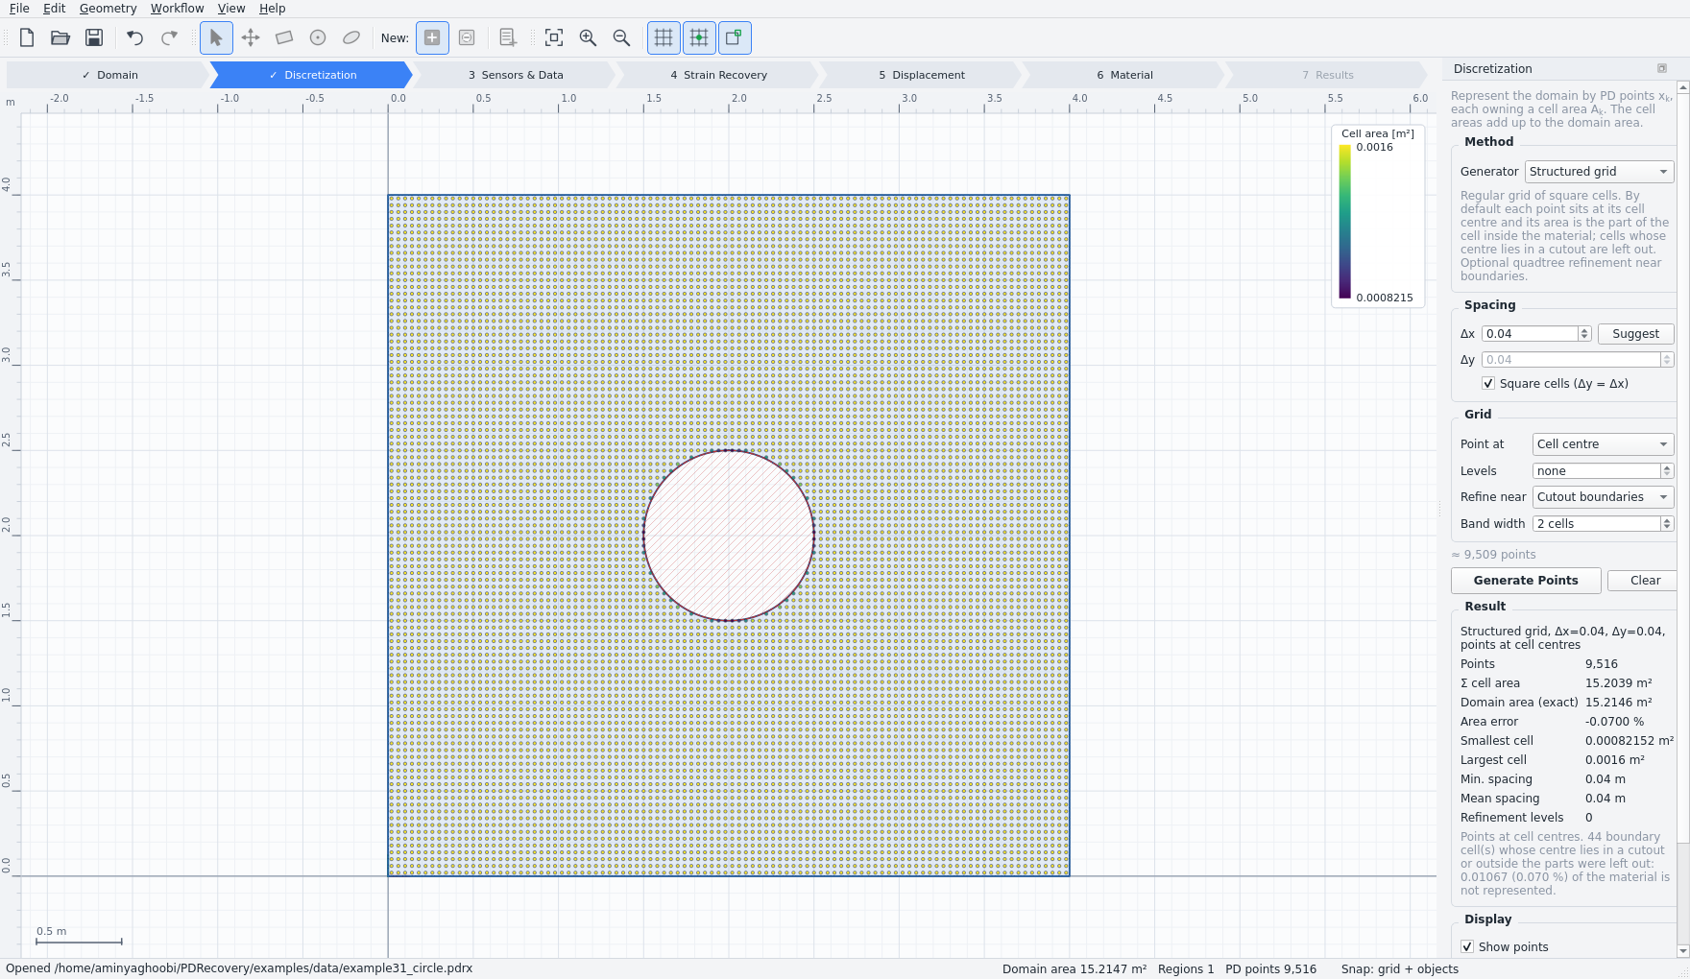Click the Suggest spacing button
1690x979 pixels.
coord(1635,333)
